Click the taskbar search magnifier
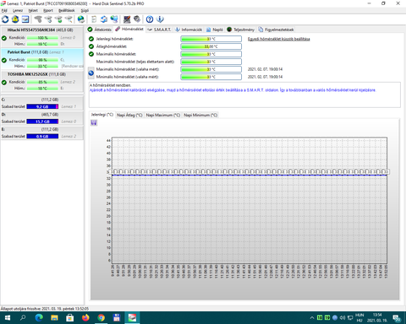Viewport: 406px width, 324px height. (x=23, y=318)
